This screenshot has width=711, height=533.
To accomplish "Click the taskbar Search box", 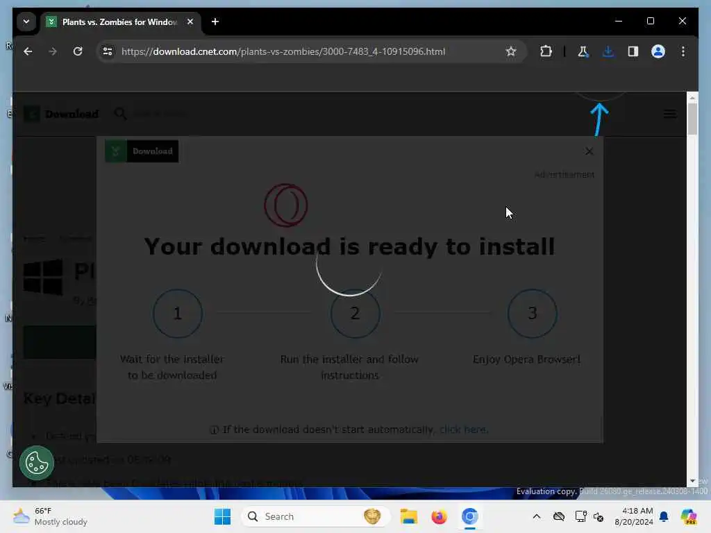I will point(316,516).
